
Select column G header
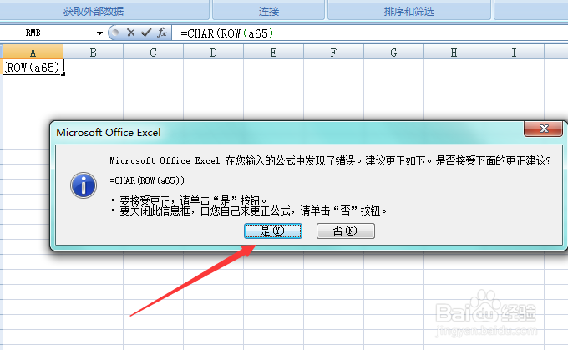tap(393, 53)
